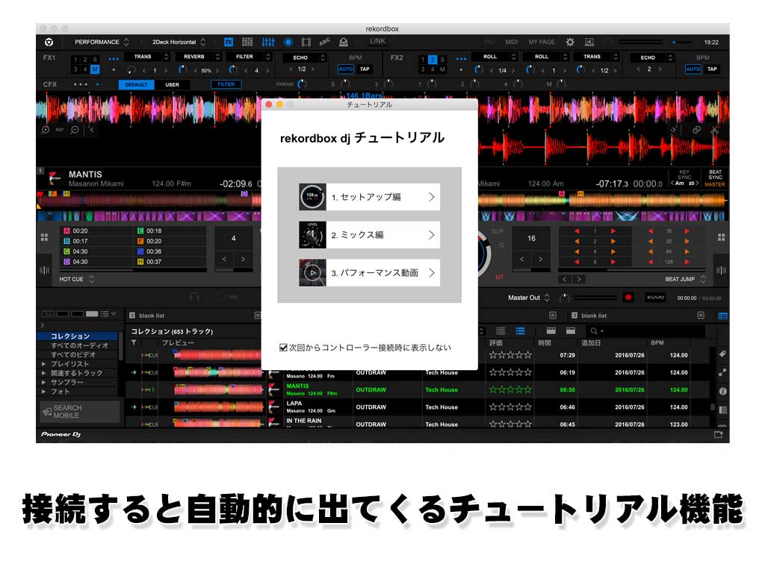765x573 pixels.
Task: Click the SEARCH MOBILE button
Action: 79,412
